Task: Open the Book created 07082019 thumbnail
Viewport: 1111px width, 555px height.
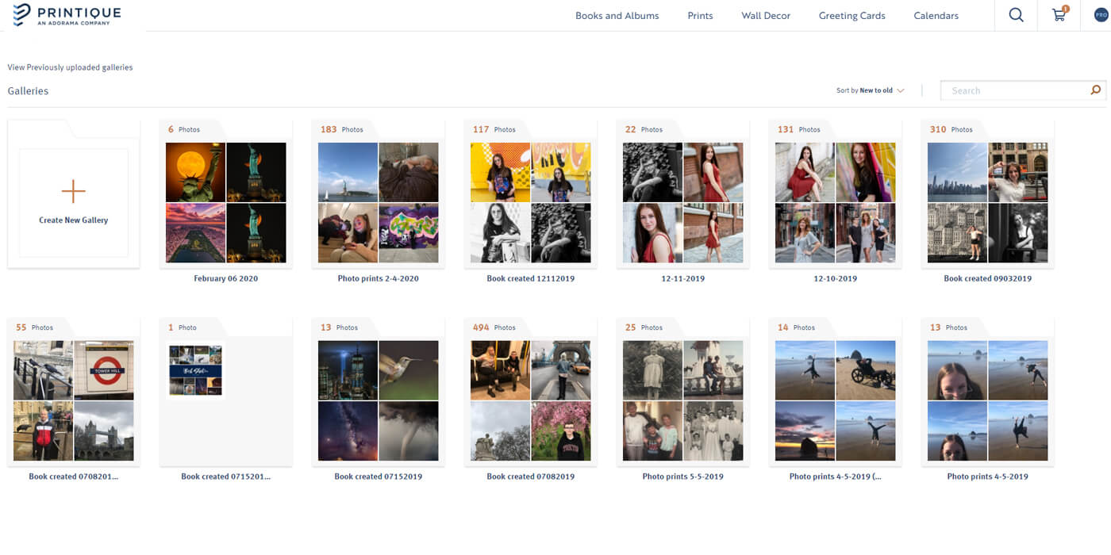Action: click(530, 400)
